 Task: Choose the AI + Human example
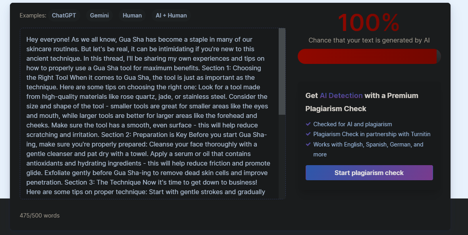point(171,15)
